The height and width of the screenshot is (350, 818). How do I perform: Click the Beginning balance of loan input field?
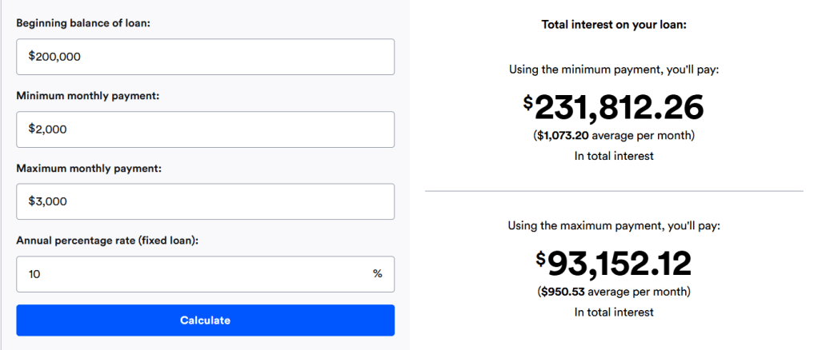205,57
